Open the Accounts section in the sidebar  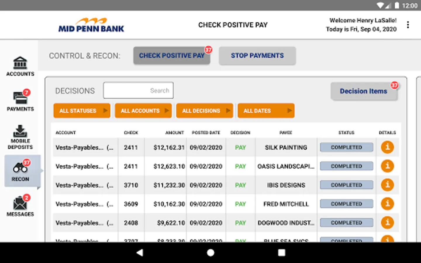[20, 66]
